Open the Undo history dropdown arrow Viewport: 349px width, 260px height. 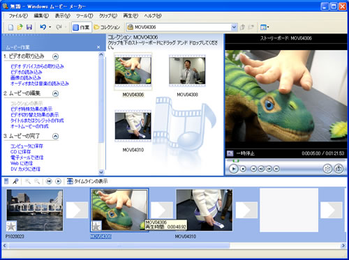tap(50, 27)
